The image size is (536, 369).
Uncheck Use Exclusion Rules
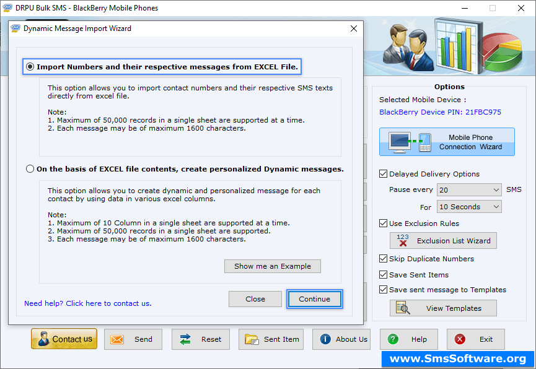coord(383,224)
